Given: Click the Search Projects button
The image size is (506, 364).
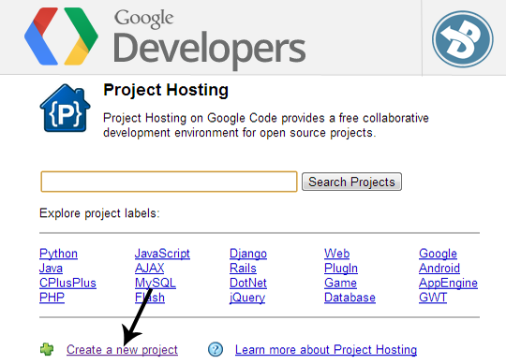Looking at the screenshot, I should [351, 182].
